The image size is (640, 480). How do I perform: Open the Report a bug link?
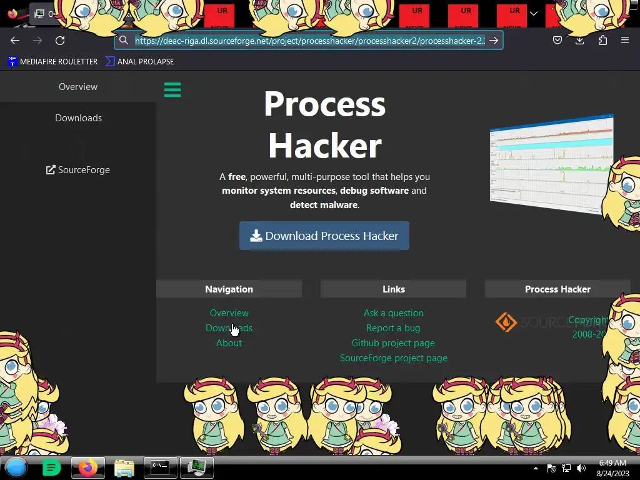click(x=393, y=328)
